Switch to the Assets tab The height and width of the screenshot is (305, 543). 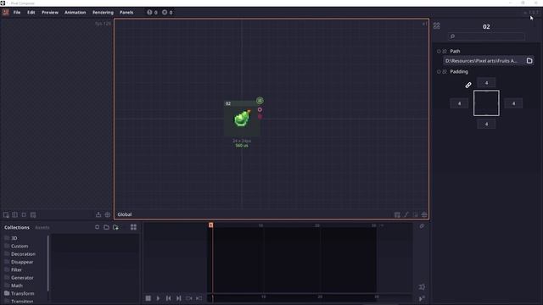pos(42,228)
